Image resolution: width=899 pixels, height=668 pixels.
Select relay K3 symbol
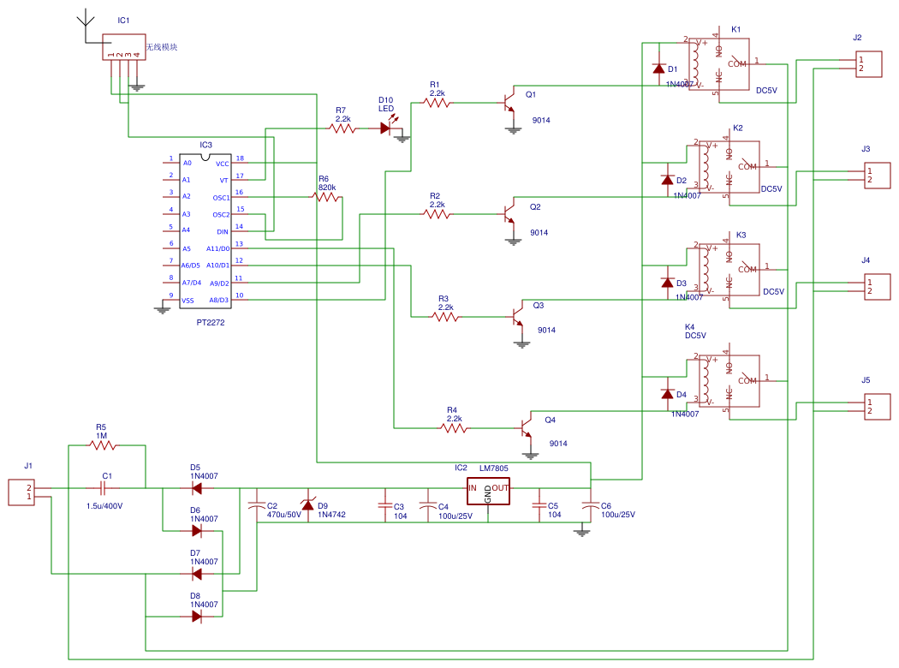[x=729, y=270]
